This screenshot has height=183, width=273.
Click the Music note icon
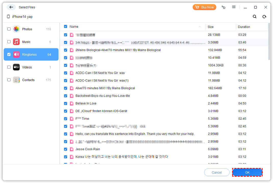[16, 42]
